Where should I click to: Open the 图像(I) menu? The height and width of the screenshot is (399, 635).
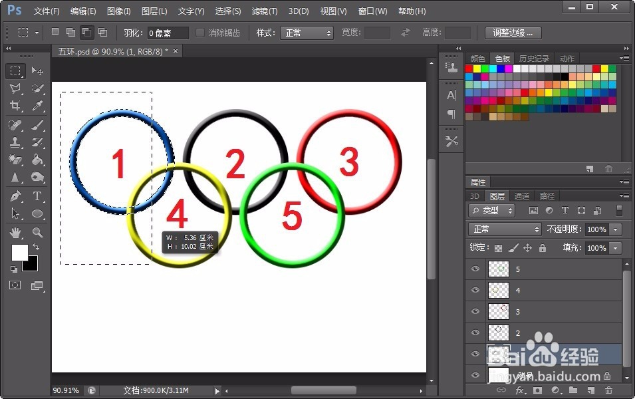tap(118, 11)
